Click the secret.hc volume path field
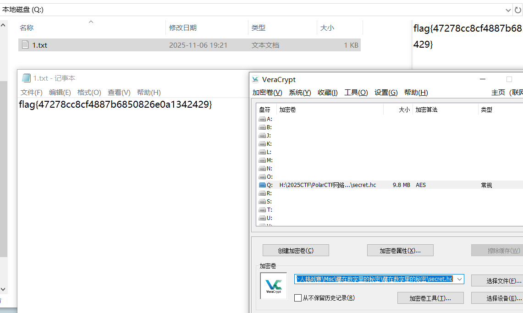 tap(375, 279)
